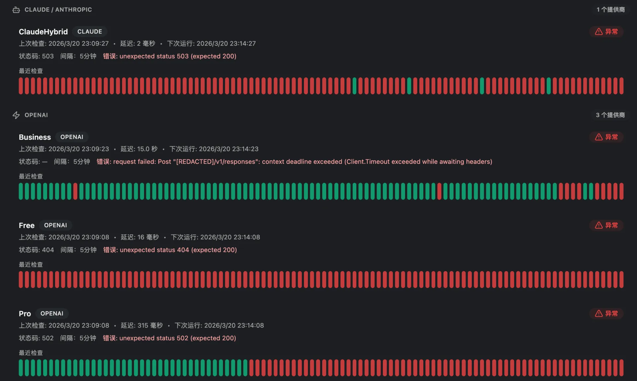Image resolution: width=637 pixels, height=381 pixels.
Task: Click the OPENAI tag next to Business
Action: (x=72, y=137)
